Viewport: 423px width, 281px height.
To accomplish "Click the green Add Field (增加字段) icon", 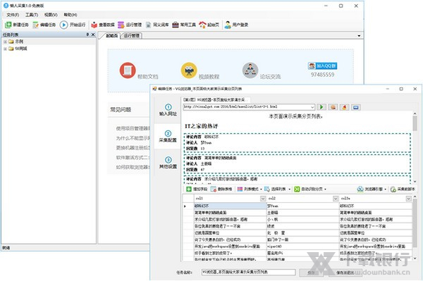I will 189,189.
